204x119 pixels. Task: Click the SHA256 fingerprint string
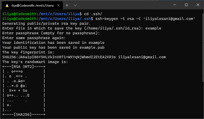point(59,57)
